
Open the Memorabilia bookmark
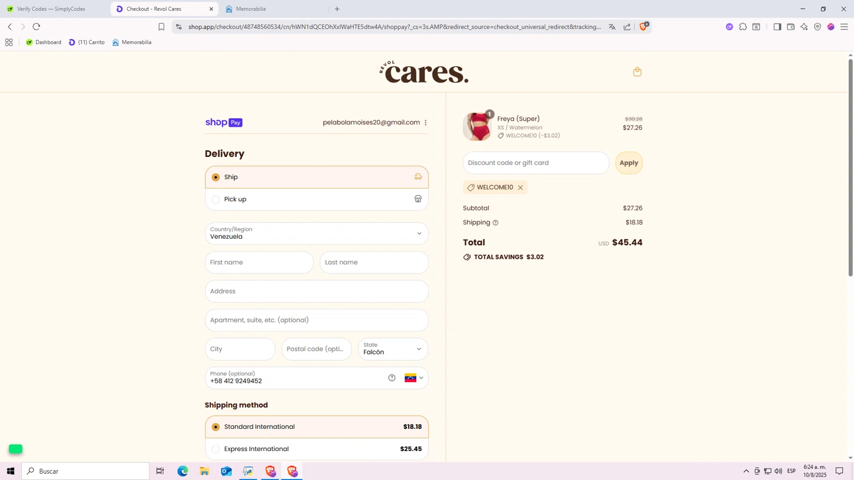pos(132,43)
